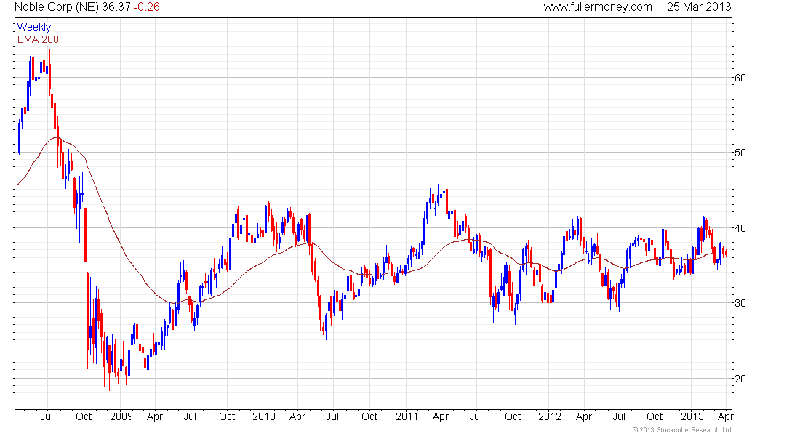Click the 60 price axis label
Viewport: 800px width, 436px height.
pyautogui.click(x=740, y=78)
